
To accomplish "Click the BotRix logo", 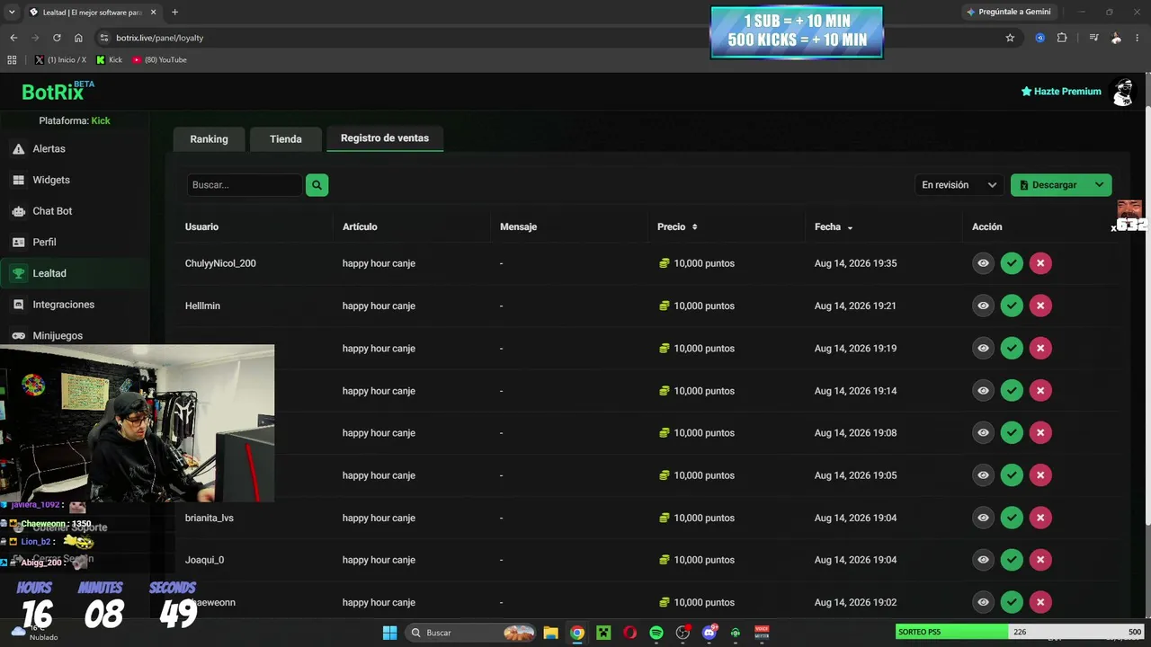I will pos(58,91).
